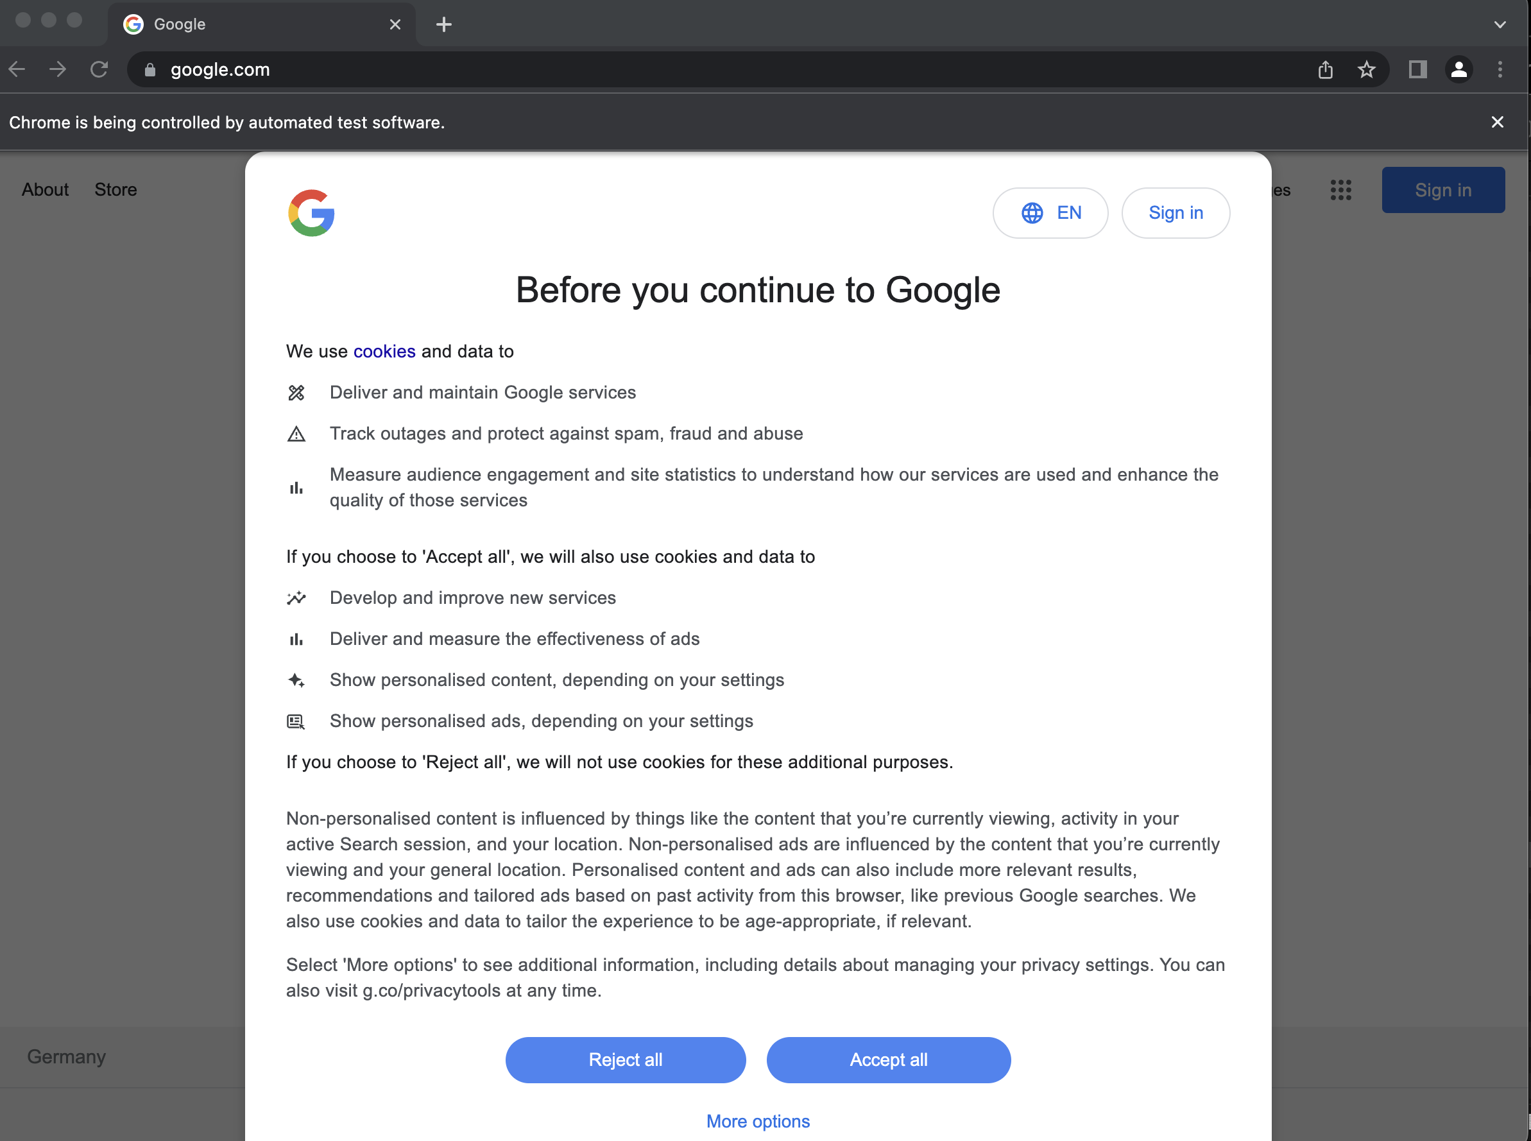Click the dialog's Sign in button
This screenshot has width=1531, height=1141.
[1176, 212]
